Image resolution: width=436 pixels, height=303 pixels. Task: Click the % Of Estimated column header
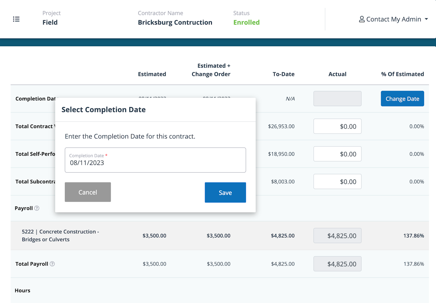(402, 74)
